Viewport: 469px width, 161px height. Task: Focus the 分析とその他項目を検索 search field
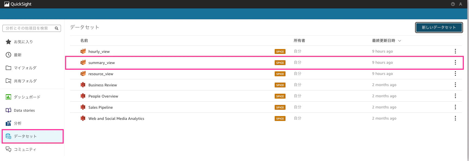[32, 28]
